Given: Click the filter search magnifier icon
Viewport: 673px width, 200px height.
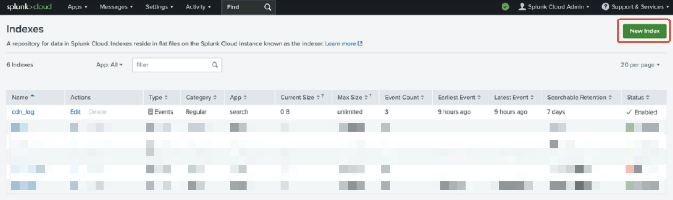Looking at the screenshot, I should click(x=215, y=65).
